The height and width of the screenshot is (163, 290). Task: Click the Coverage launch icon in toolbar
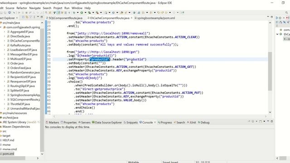(x=89, y=13)
